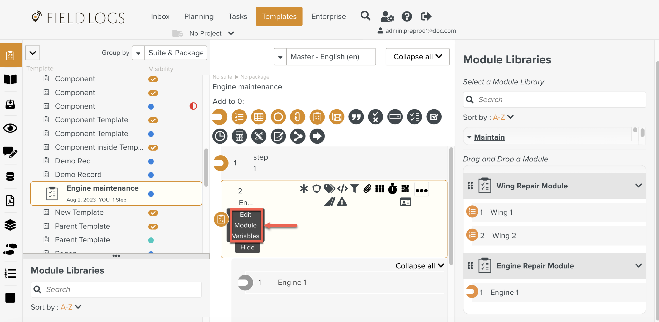Click Collapse all above the steps
The image size is (659, 322).
pyautogui.click(x=417, y=57)
